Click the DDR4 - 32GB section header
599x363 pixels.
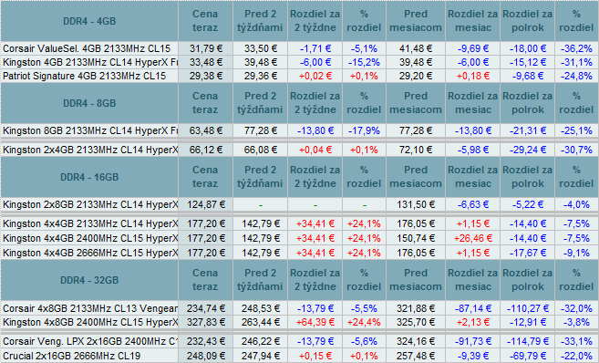click(x=89, y=280)
